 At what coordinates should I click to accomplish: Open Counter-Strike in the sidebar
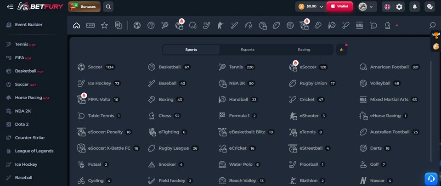[25, 138]
